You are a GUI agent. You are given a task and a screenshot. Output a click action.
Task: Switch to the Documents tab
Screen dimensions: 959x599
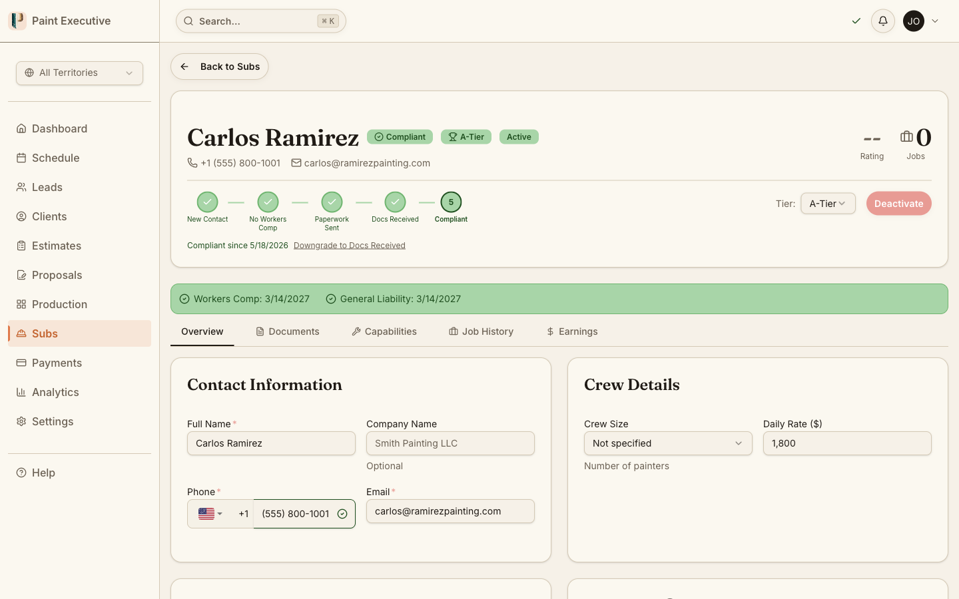coord(288,331)
